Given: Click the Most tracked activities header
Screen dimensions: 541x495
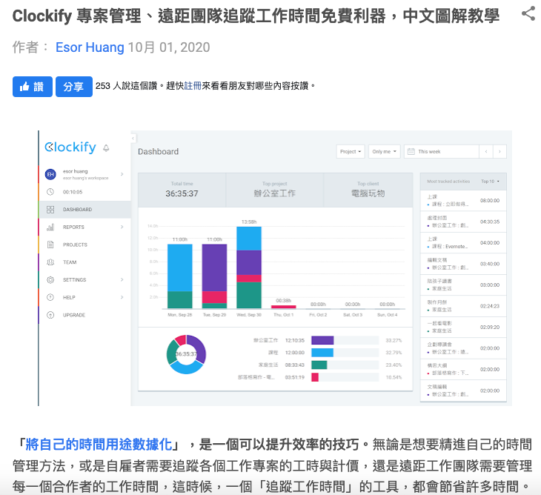Looking at the screenshot, I should click(x=448, y=182).
